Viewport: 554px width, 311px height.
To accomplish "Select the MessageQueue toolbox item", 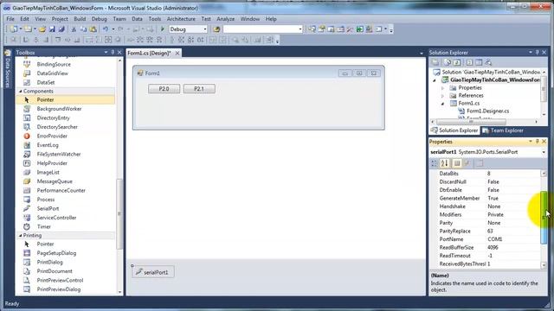I will click(55, 181).
